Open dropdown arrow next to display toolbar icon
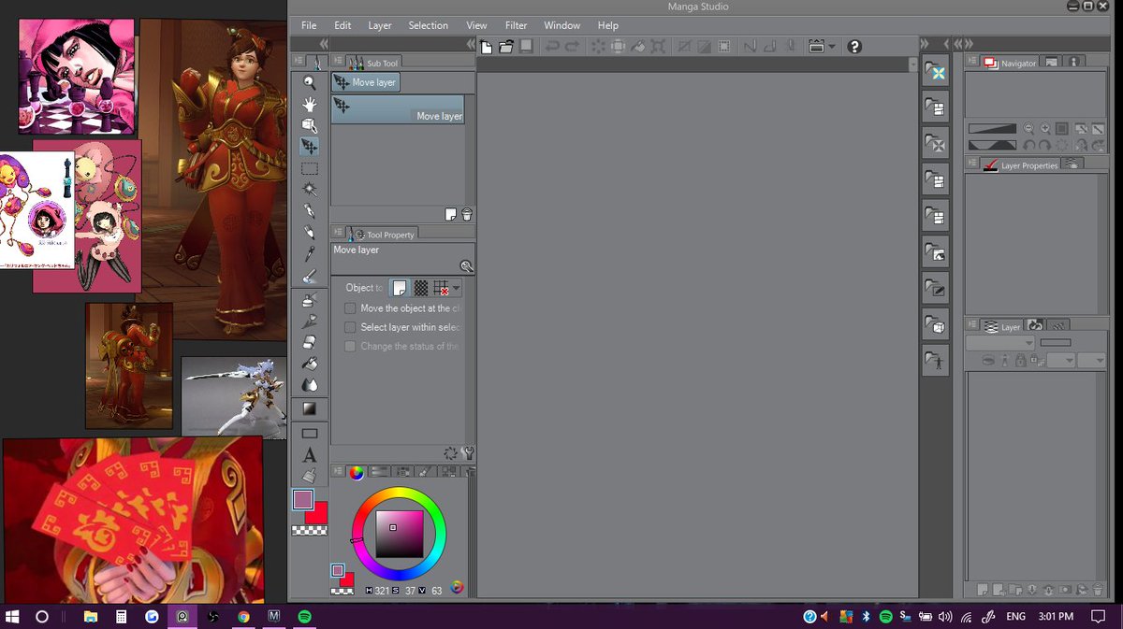This screenshot has height=629, width=1123. click(x=831, y=46)
